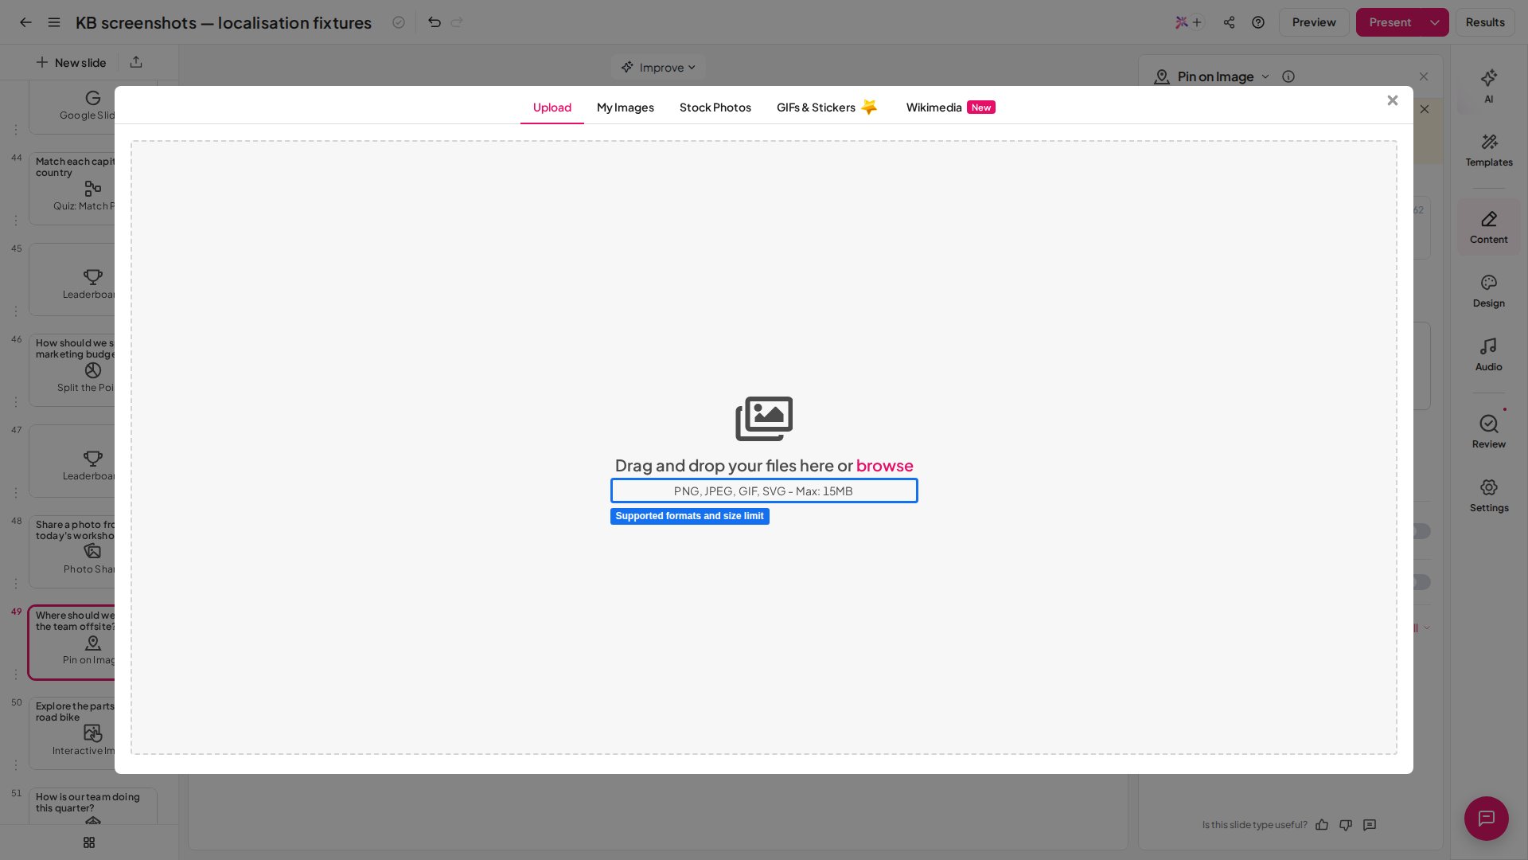Open the GIFs & Stickers tab
1528x860 pixels.
[x=827, y=107]
